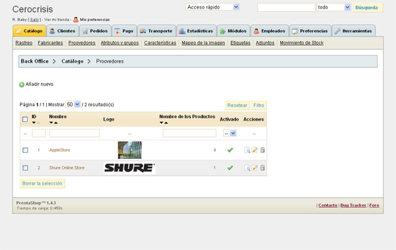
Task: Sort Nombre column ascending arrow
Action: point(56,123)
